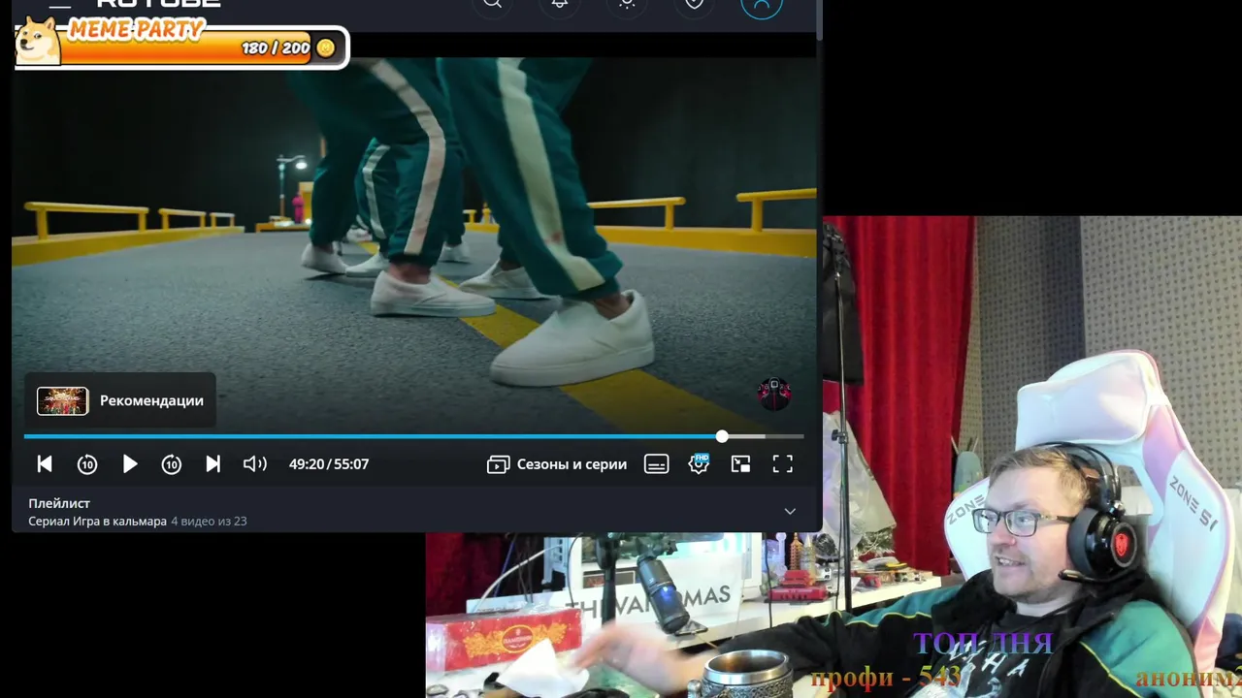This screenshot has height=698, width=1242.
Task: Open Сезоны и серии list
Action: point(557,464)
